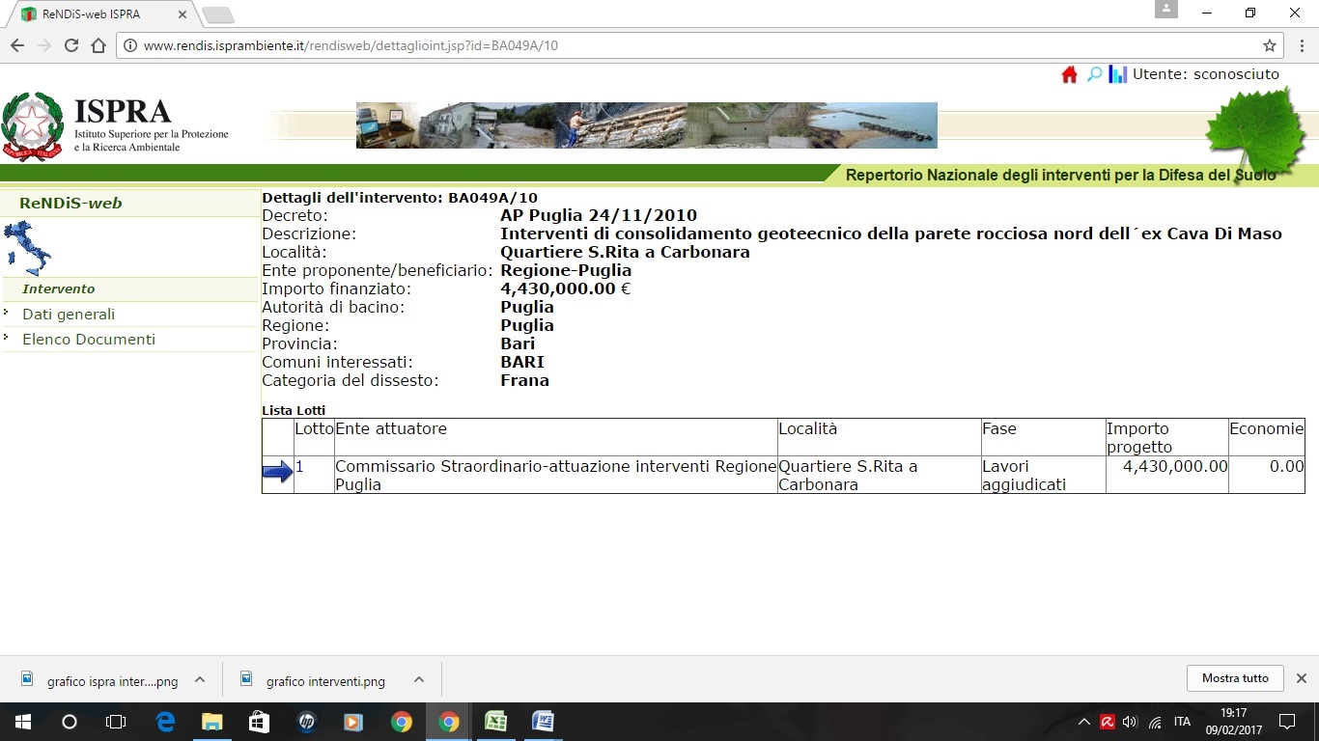Open media player taskbar icon
Image resolution: width=1319 pixels, height=741 pixels.
(353, 722)
